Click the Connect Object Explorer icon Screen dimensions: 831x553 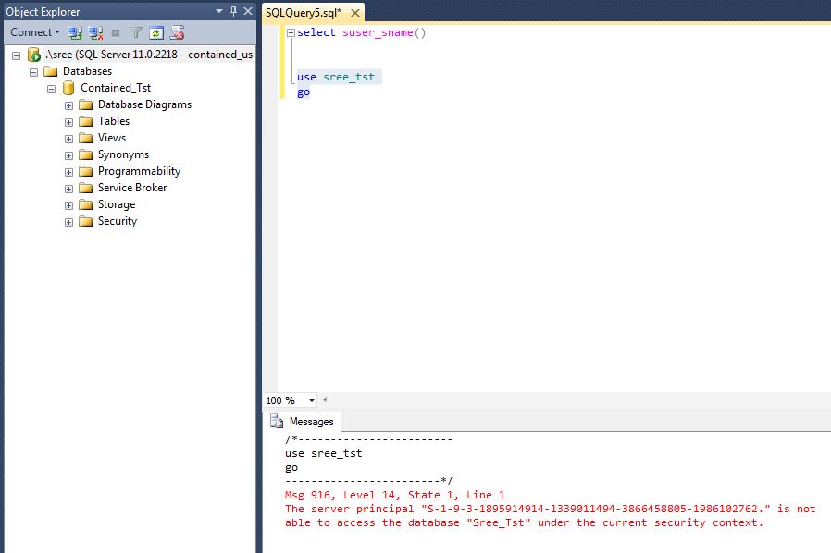point(76,32)
